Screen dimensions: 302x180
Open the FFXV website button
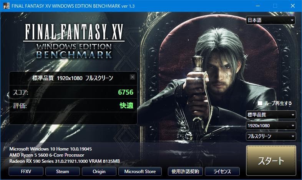[x=26, y=171]
